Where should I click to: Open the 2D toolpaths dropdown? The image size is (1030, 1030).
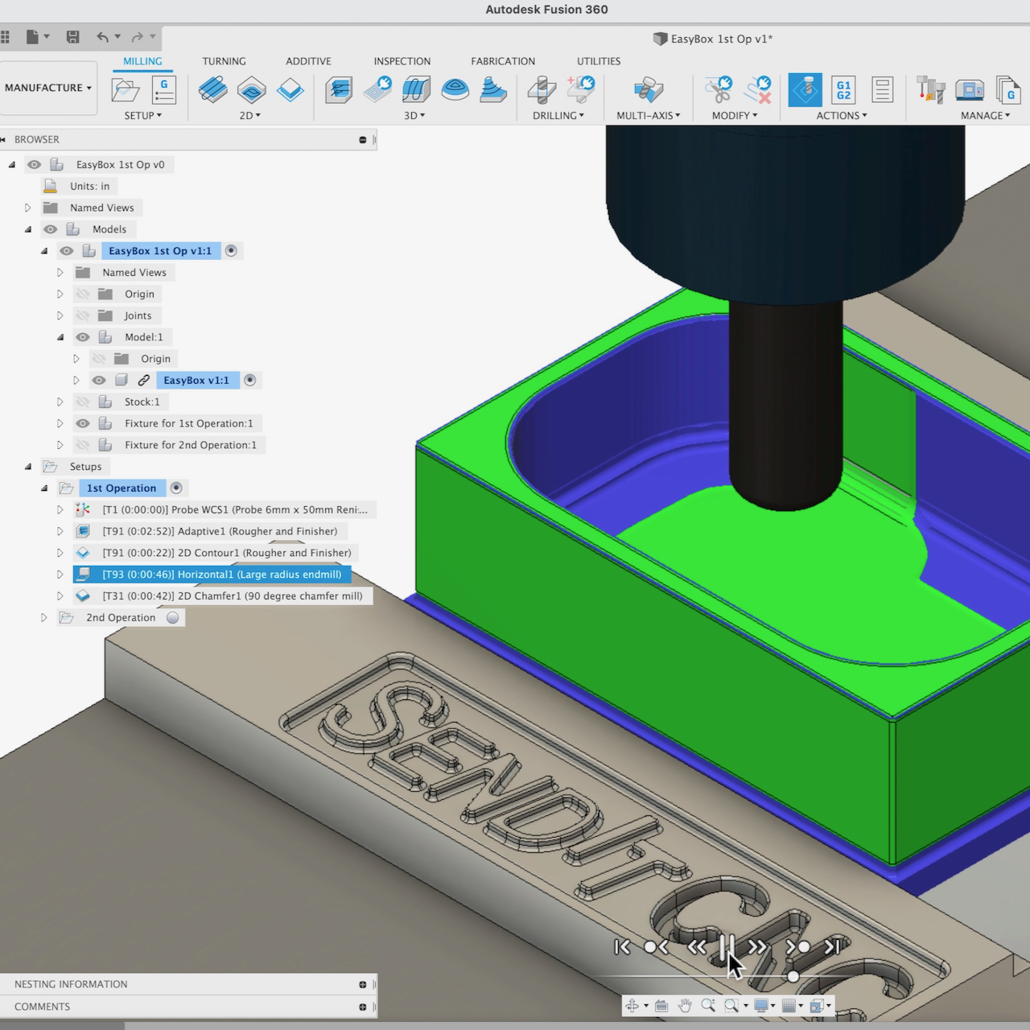250,116
